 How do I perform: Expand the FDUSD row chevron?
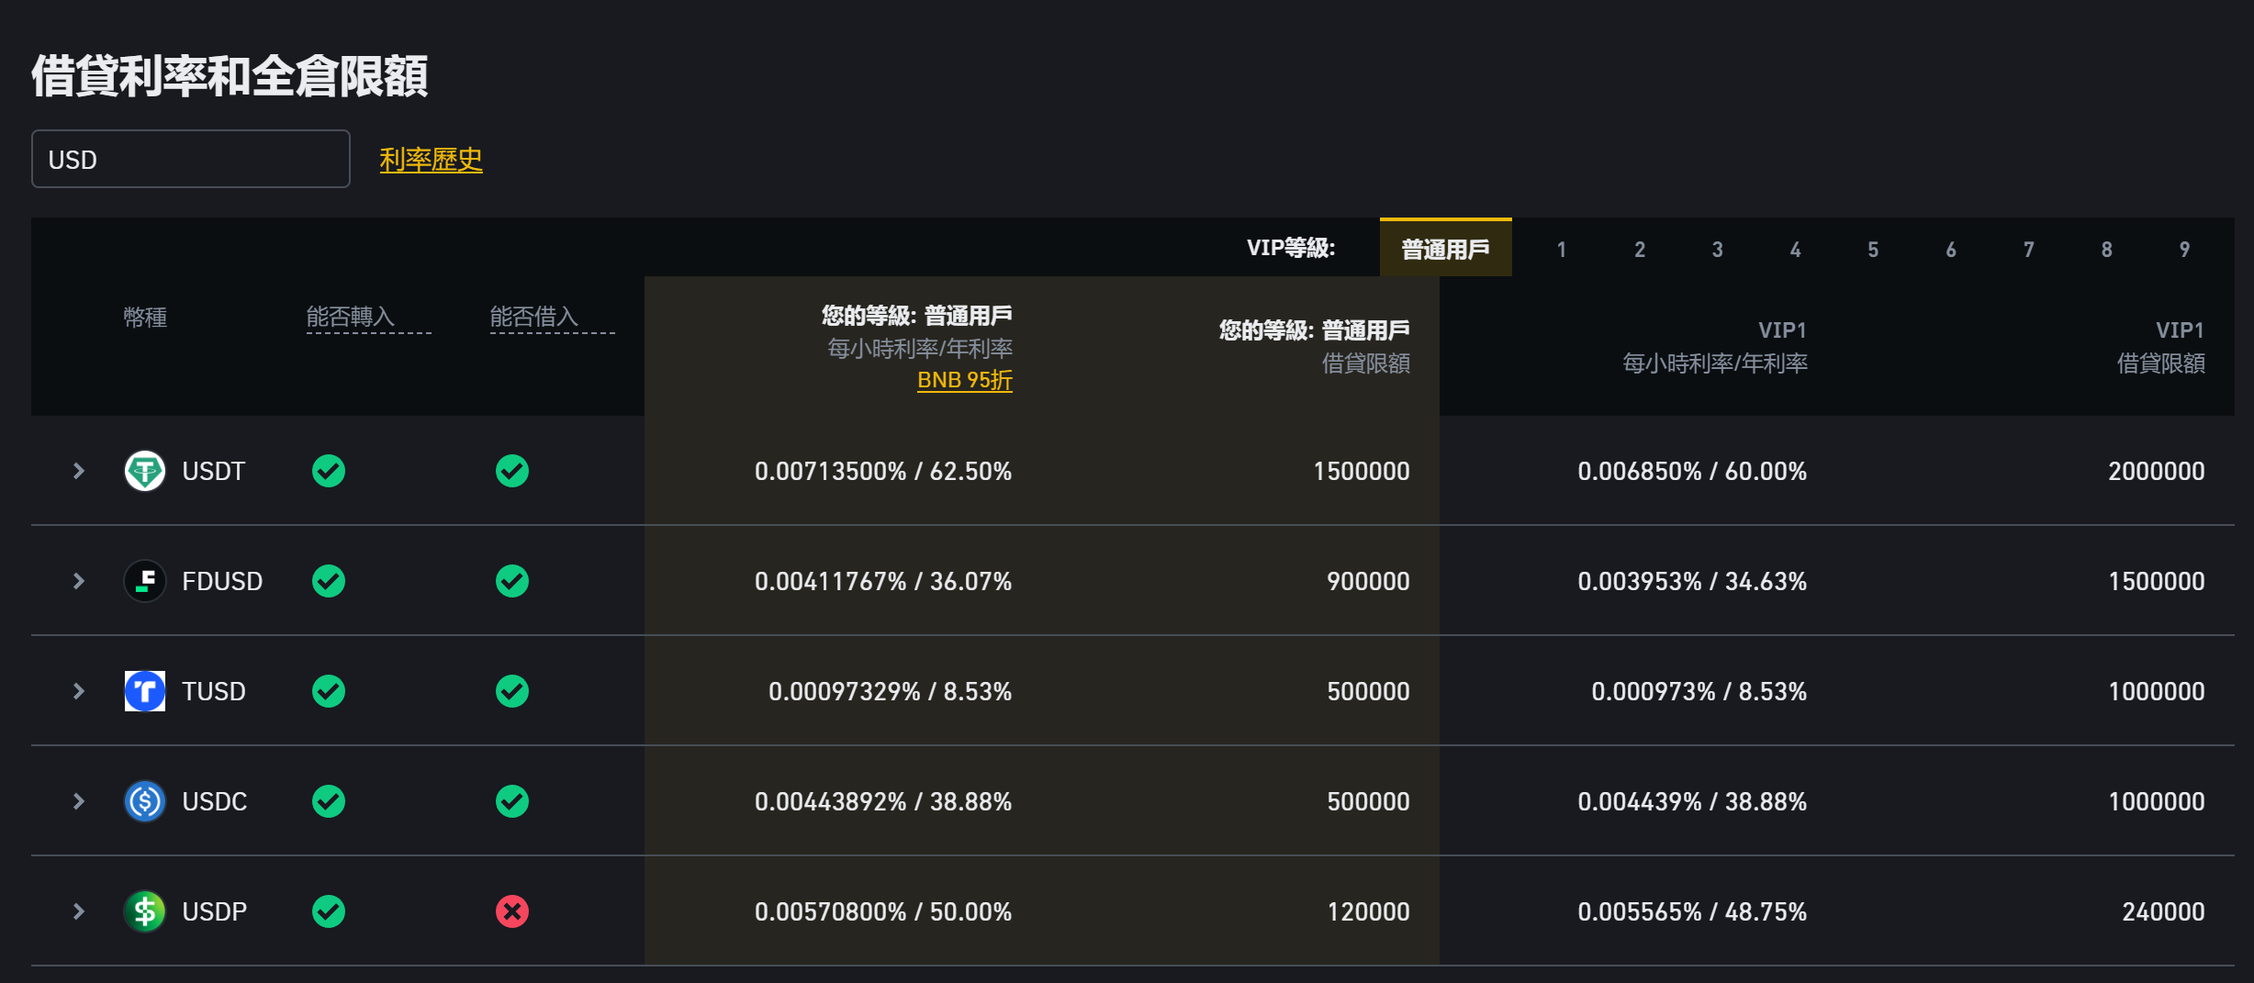click(x=79, y=581)
